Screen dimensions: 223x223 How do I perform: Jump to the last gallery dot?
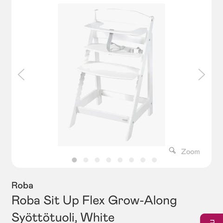point(154,160)
